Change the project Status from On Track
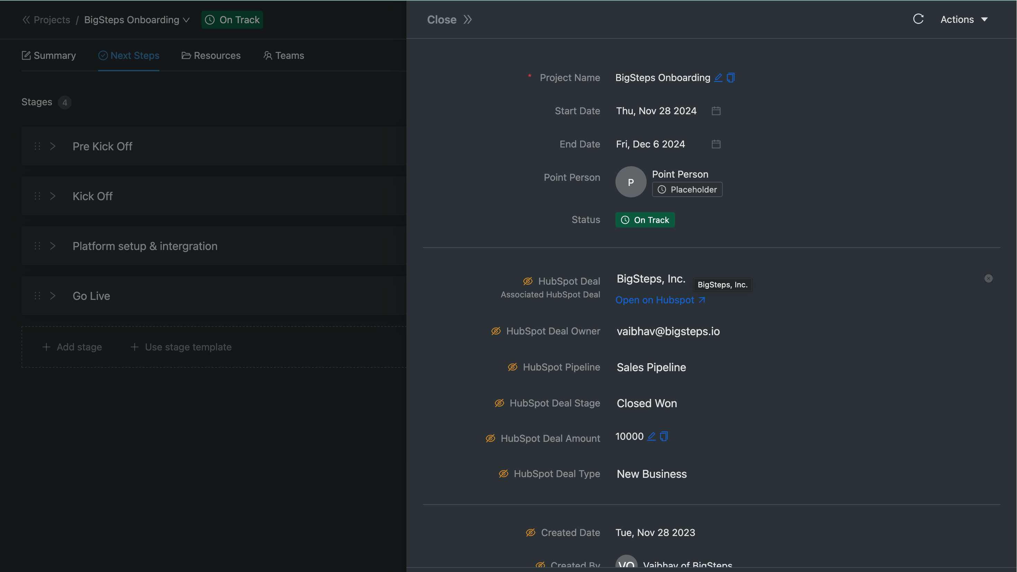The width and height of the screenshot is (1017, 572). [645, 220]
